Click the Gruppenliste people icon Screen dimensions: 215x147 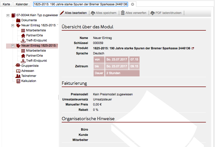pos(18,66)
